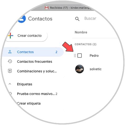
Task: Click the merge and fix suggestions icon
Action: coord(10,71)
